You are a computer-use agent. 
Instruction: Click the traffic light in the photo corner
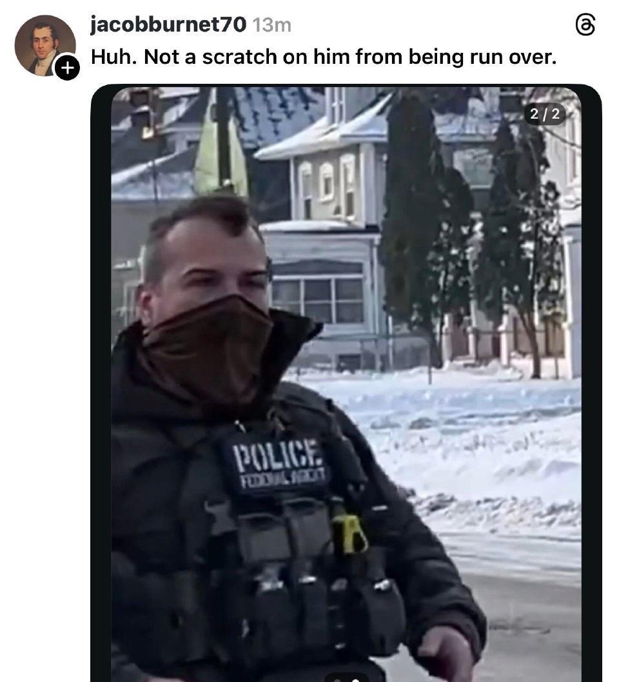pyautogui.click(x=143, y=113)
